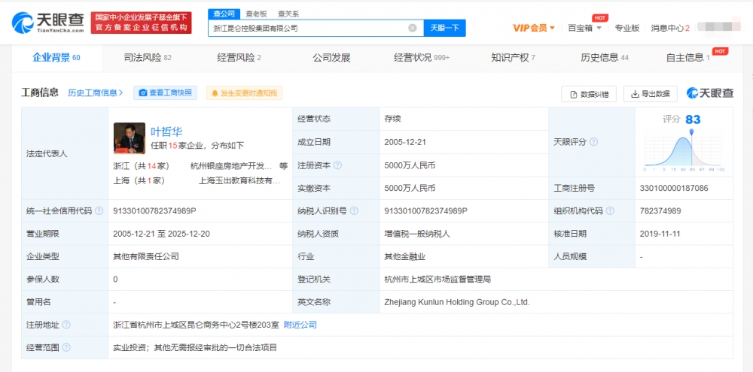Click the credit code 91330100782374989P under 统一社会信用代码
The height and width of the screenshot is (372, 753).
[154, 211]
